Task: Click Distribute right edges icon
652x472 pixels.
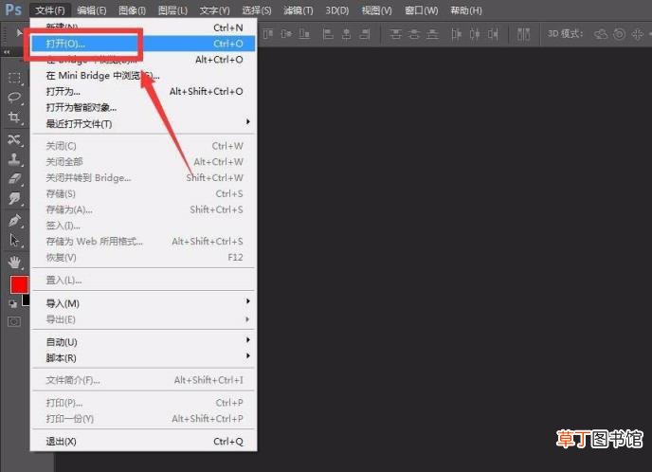Action: coord(493,34)
